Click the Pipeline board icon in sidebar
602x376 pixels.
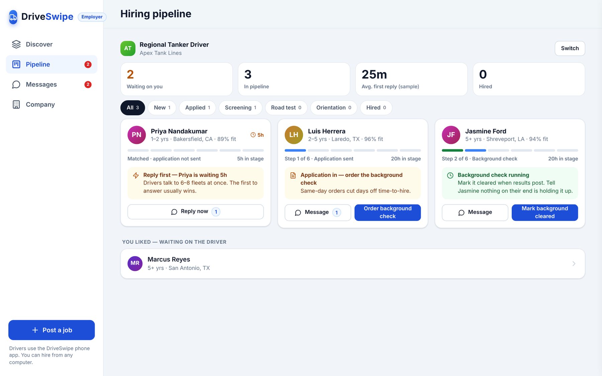pos(16,65)
